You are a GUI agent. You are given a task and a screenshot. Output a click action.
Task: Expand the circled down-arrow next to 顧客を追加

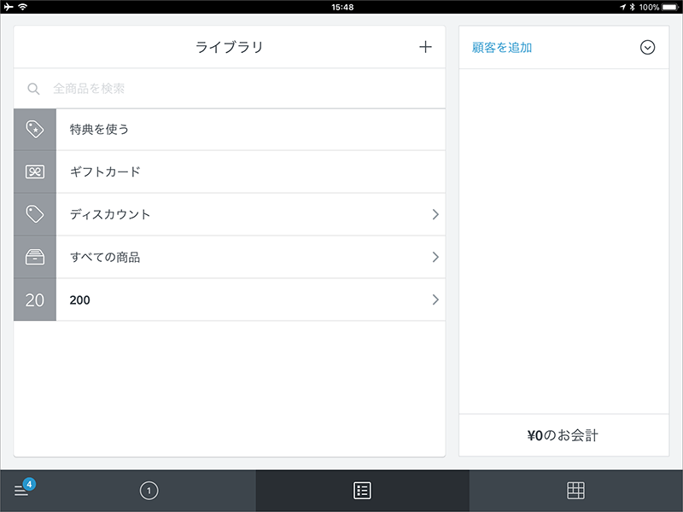[647, 48]
